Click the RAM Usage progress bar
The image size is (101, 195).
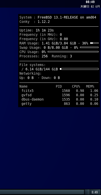tap(94, 43)
